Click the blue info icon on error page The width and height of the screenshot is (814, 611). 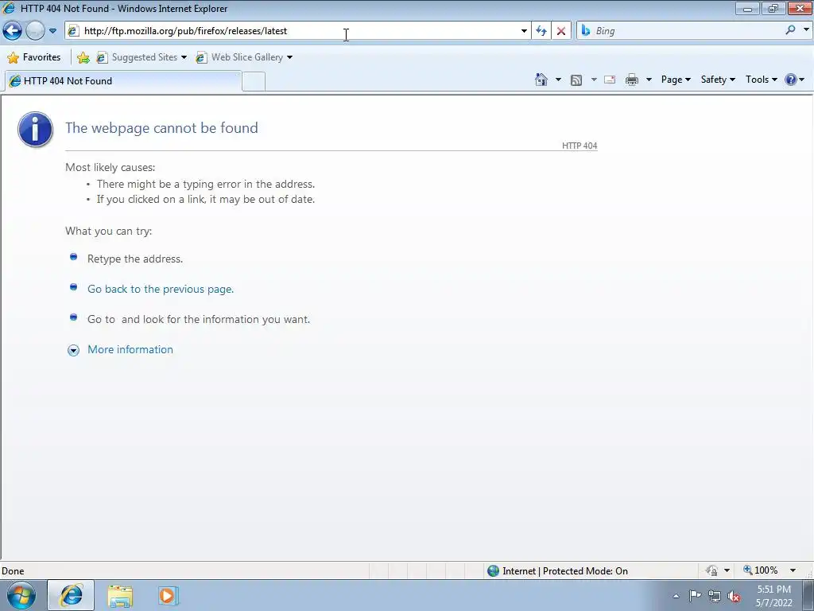(x=35, y=130)
